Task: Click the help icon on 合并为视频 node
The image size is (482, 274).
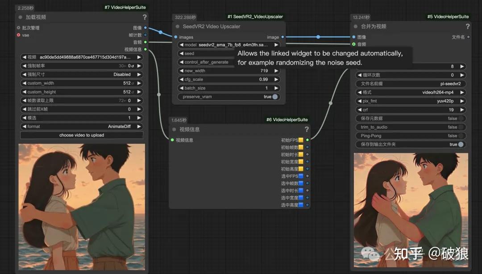Action: (x=467, y=26)
